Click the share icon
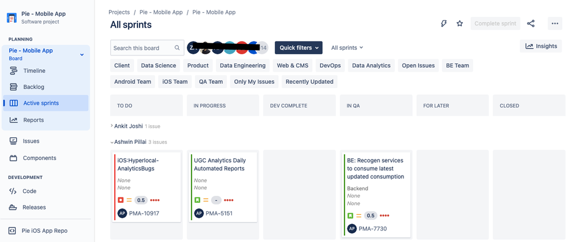 530,24
